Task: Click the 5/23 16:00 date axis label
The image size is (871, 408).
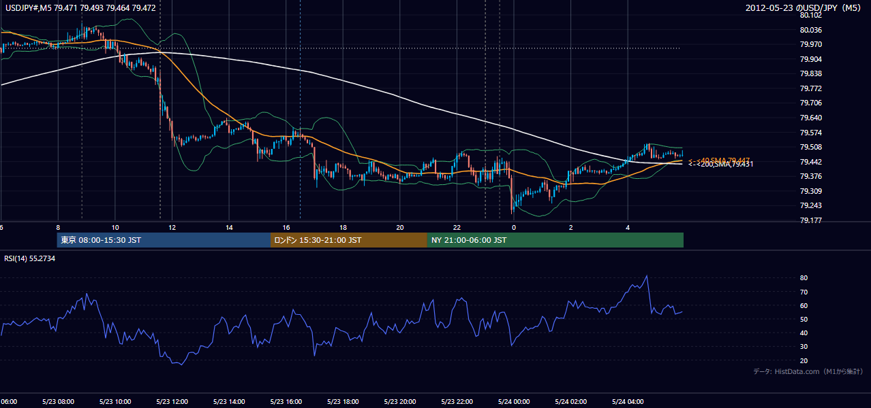Action: 286,402
